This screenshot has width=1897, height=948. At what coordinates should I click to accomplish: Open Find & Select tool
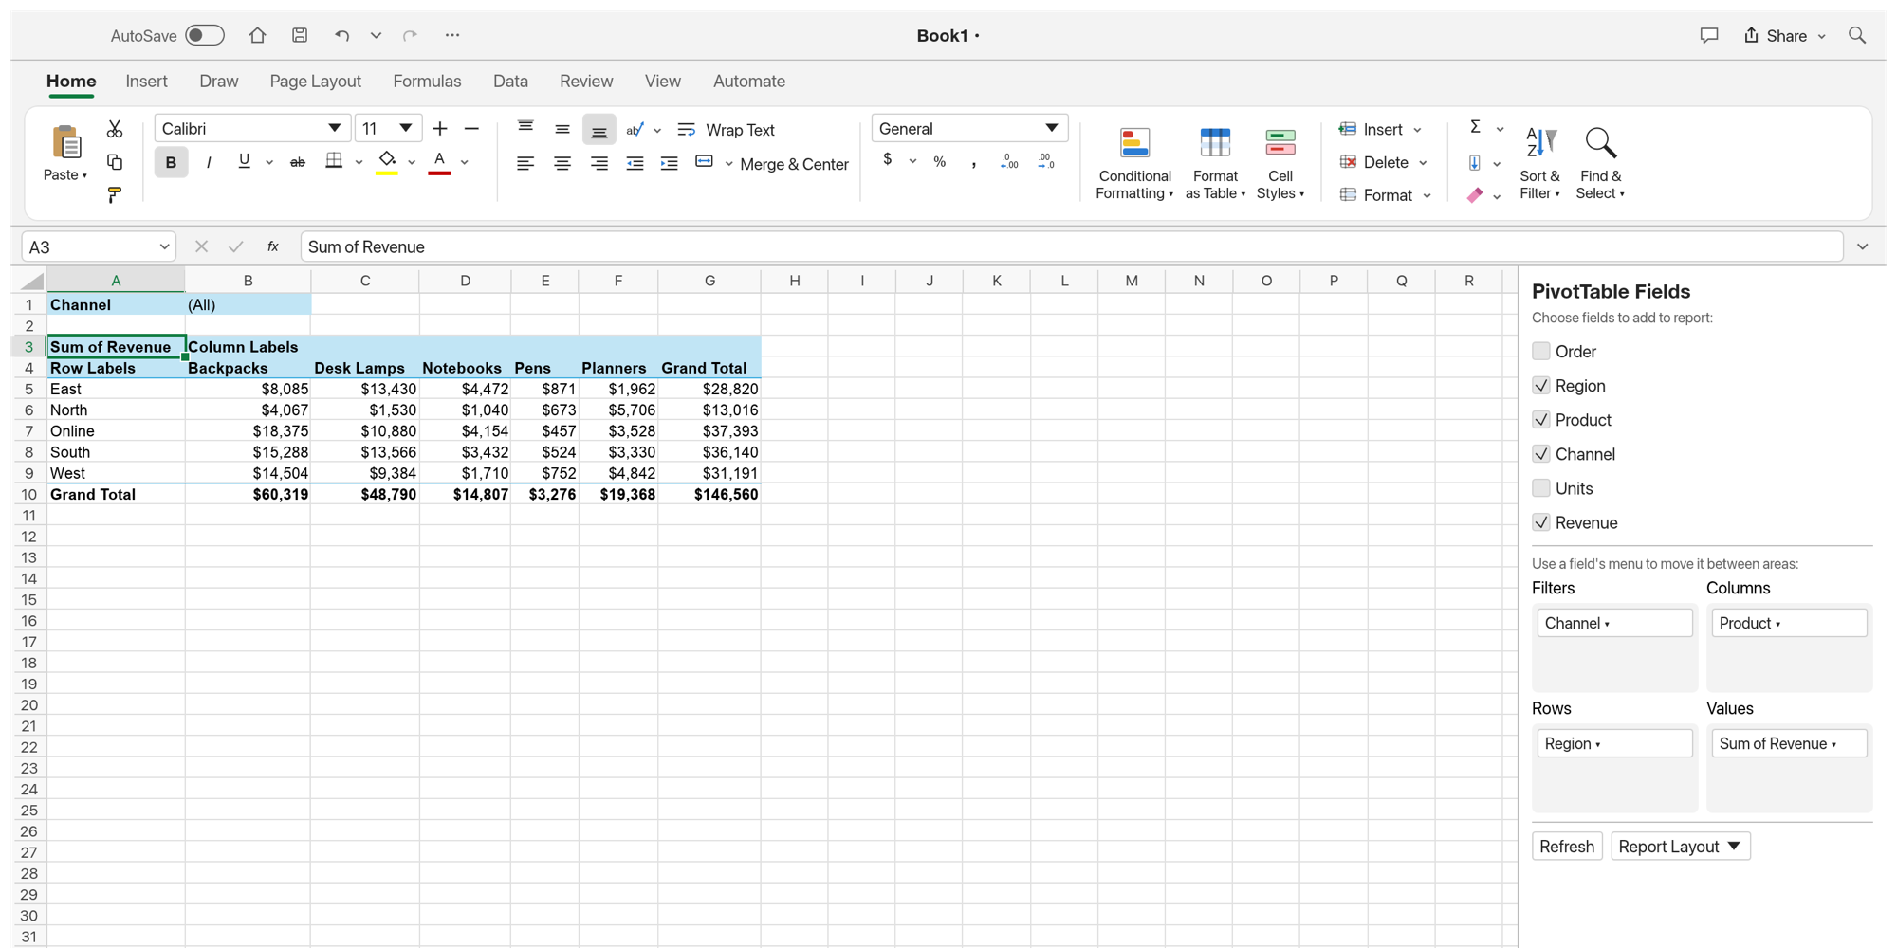pyautogui.click(x=1600, y=163)
